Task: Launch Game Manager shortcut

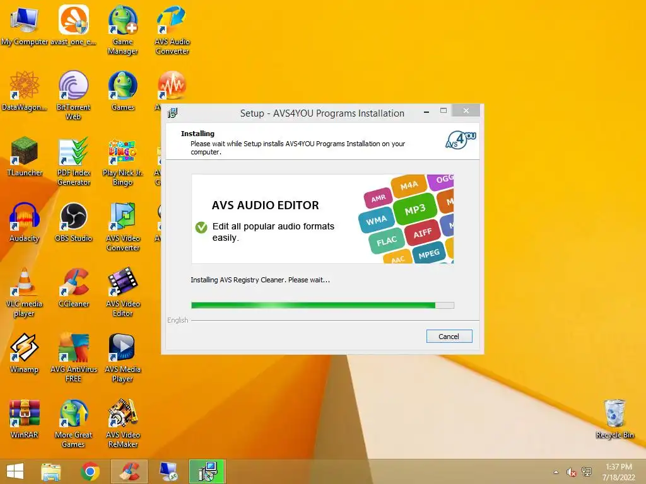Action: click(123, 30)
